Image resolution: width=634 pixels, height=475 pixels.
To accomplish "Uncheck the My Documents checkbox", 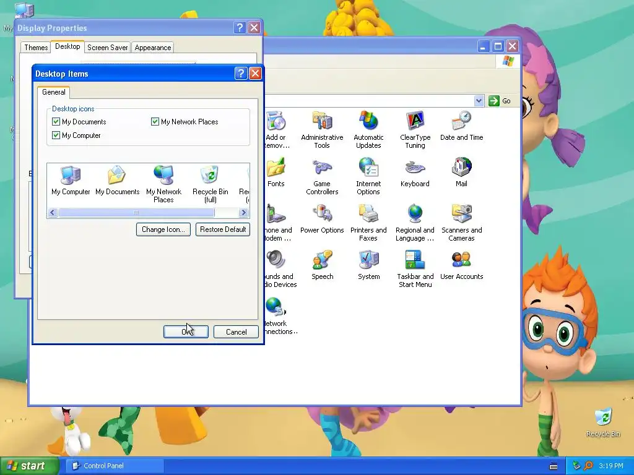I will pos(56,122).
